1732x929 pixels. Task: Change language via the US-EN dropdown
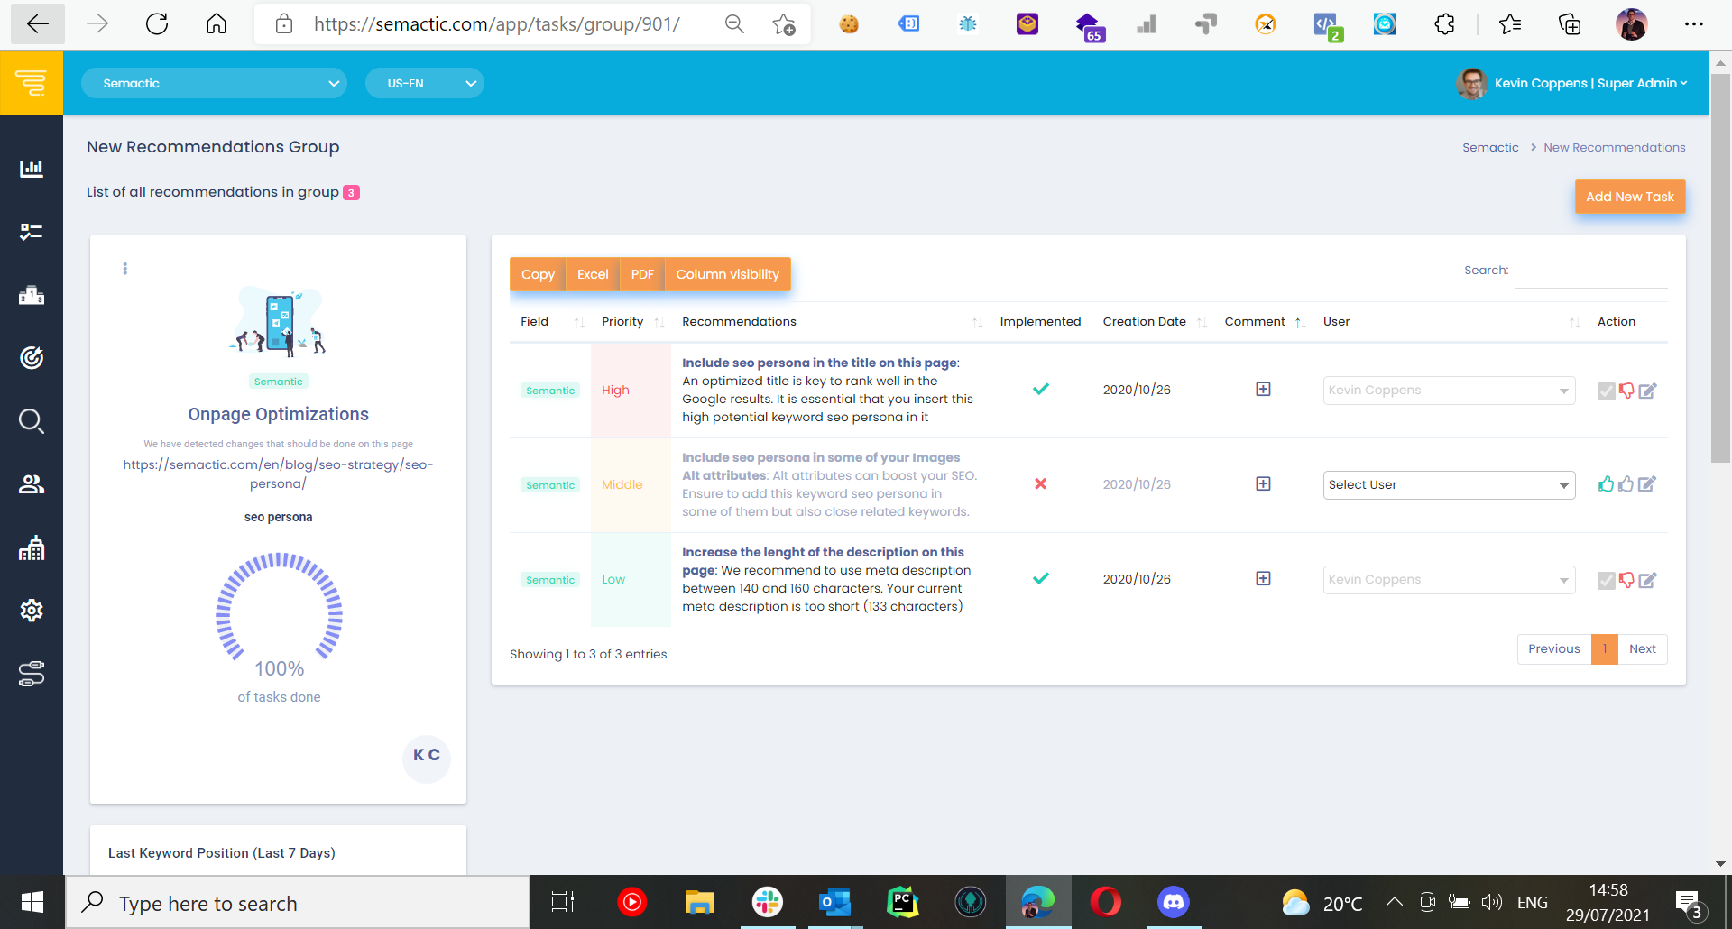[424, 83]
